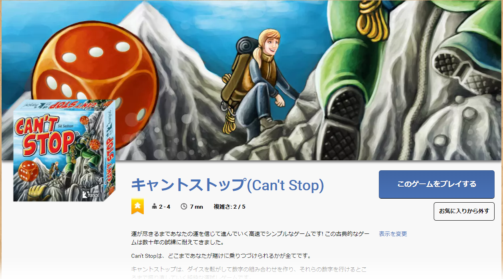Click the yellow premium star ribbon icon
This screenshot has width=503, height=279.
[x=137, y=206]
